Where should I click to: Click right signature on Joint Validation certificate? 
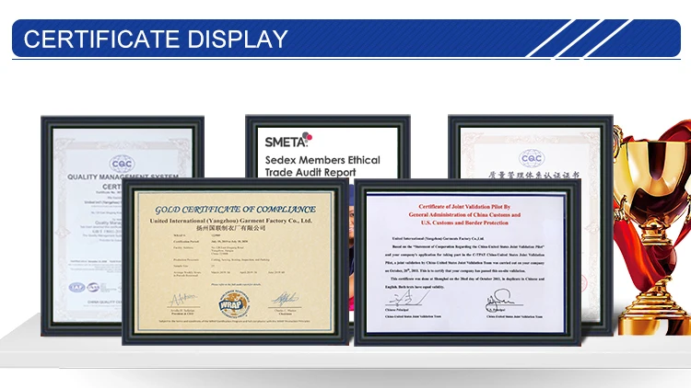[500, 300]
